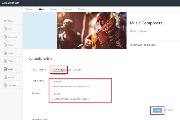Click the Ebook file icon
This screenshot has height=120, width=180.
[x=5, y=45]
